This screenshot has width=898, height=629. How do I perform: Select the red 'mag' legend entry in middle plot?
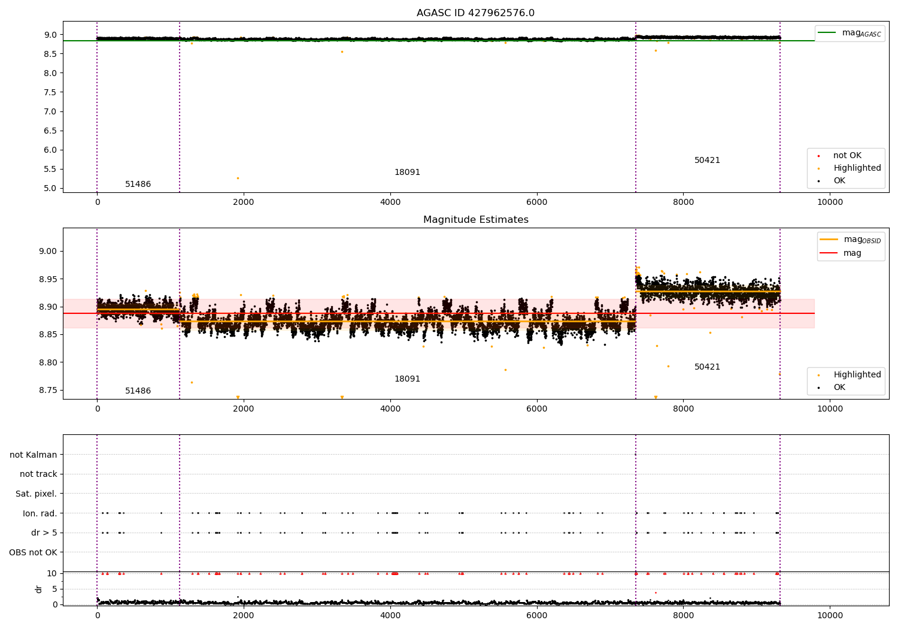841,253
